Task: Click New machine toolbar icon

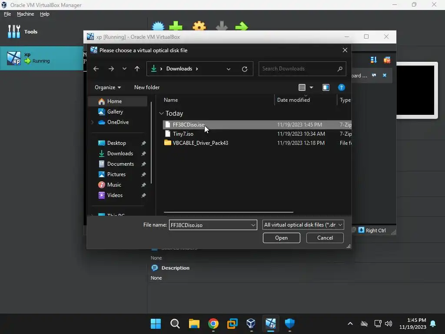Action: pyautogui.click(x=158, y=26)
